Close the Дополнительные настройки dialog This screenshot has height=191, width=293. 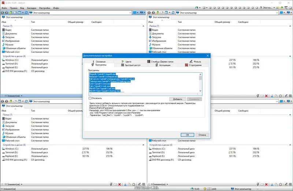tap(208, 56)
